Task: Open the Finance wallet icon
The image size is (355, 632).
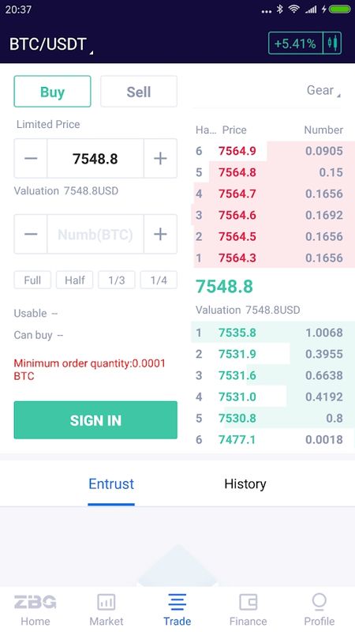Action: coord(248,602)
